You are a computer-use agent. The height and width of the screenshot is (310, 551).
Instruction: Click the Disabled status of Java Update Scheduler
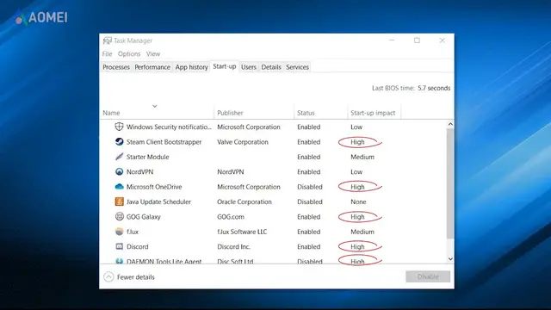[x=310, y=201]
